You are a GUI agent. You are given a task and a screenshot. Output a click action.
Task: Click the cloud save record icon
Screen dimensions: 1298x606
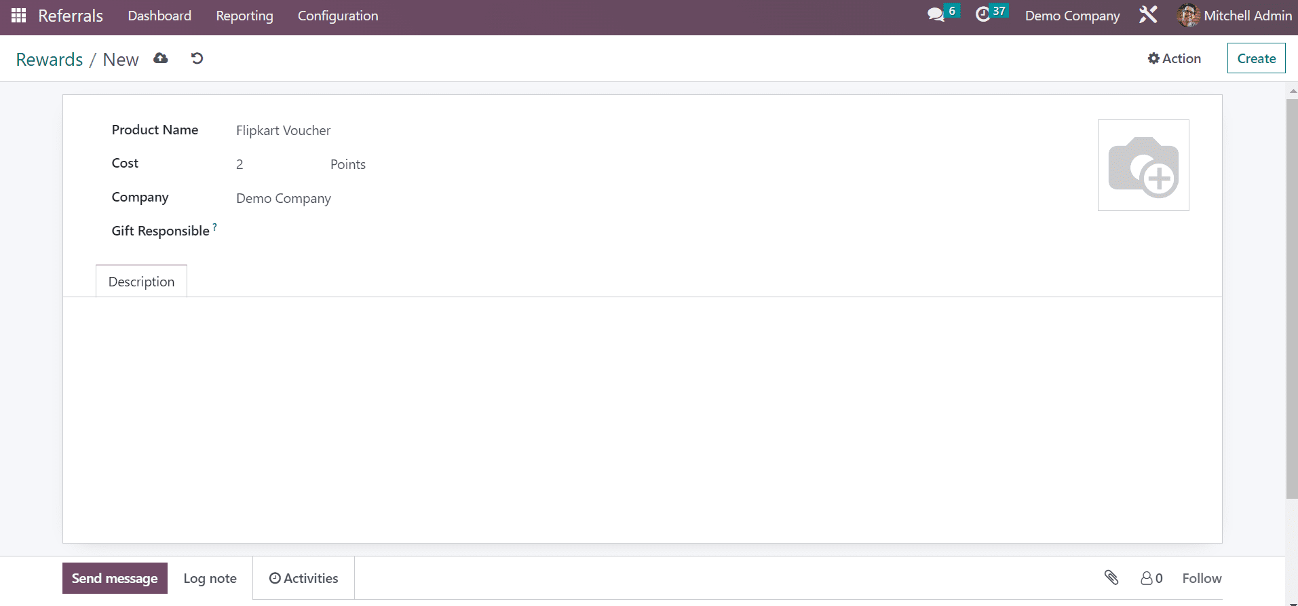tap(161, 58)
